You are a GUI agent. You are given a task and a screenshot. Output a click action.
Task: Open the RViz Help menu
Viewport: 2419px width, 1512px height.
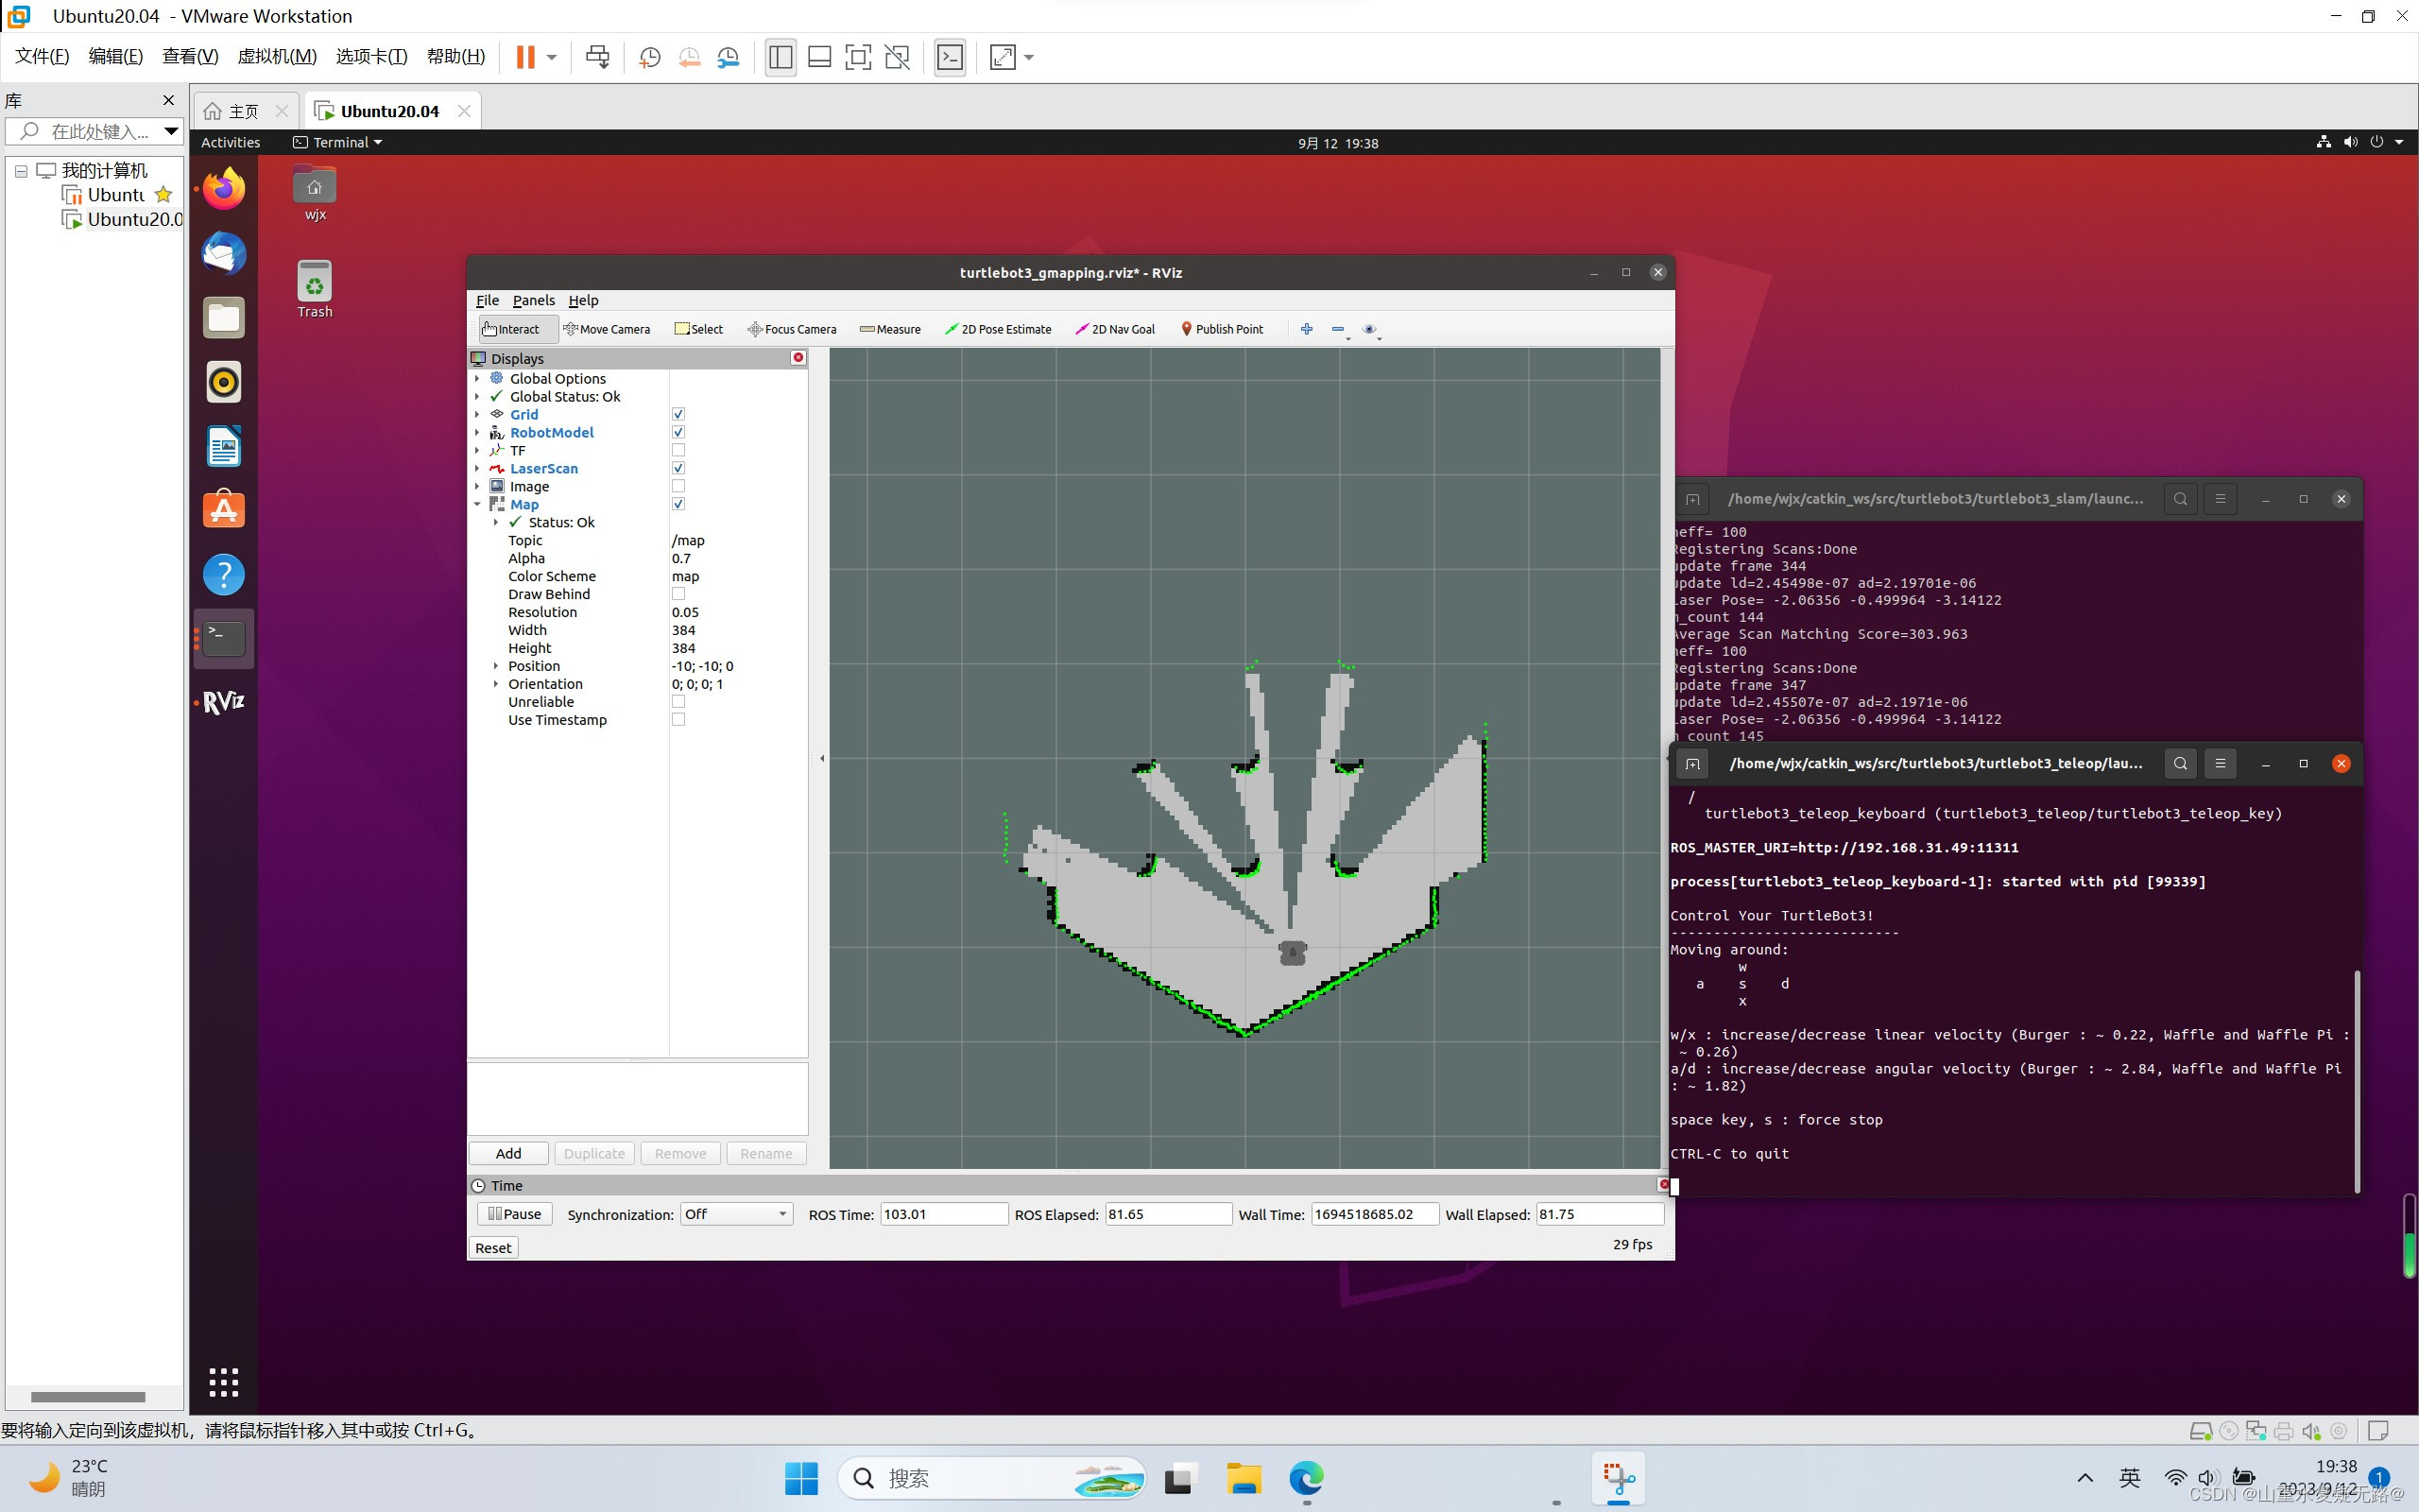583,300
